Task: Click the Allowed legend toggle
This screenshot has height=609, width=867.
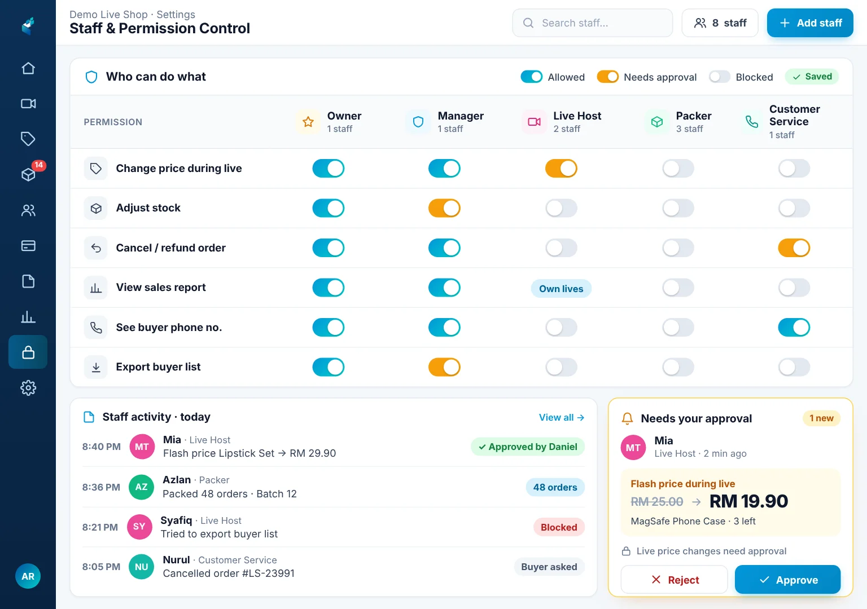Action: pos(532,77)
